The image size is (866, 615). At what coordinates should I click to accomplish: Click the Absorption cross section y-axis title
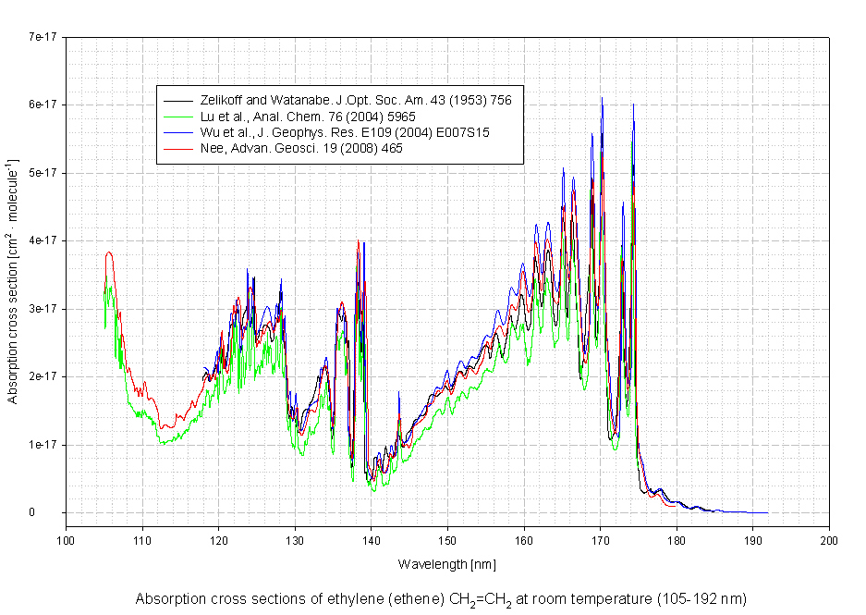14,282
